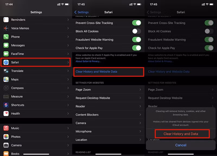Open Request Desktop Website chevron in middle screen
Viewport: 217px width, 156px height.
[140, 98]
